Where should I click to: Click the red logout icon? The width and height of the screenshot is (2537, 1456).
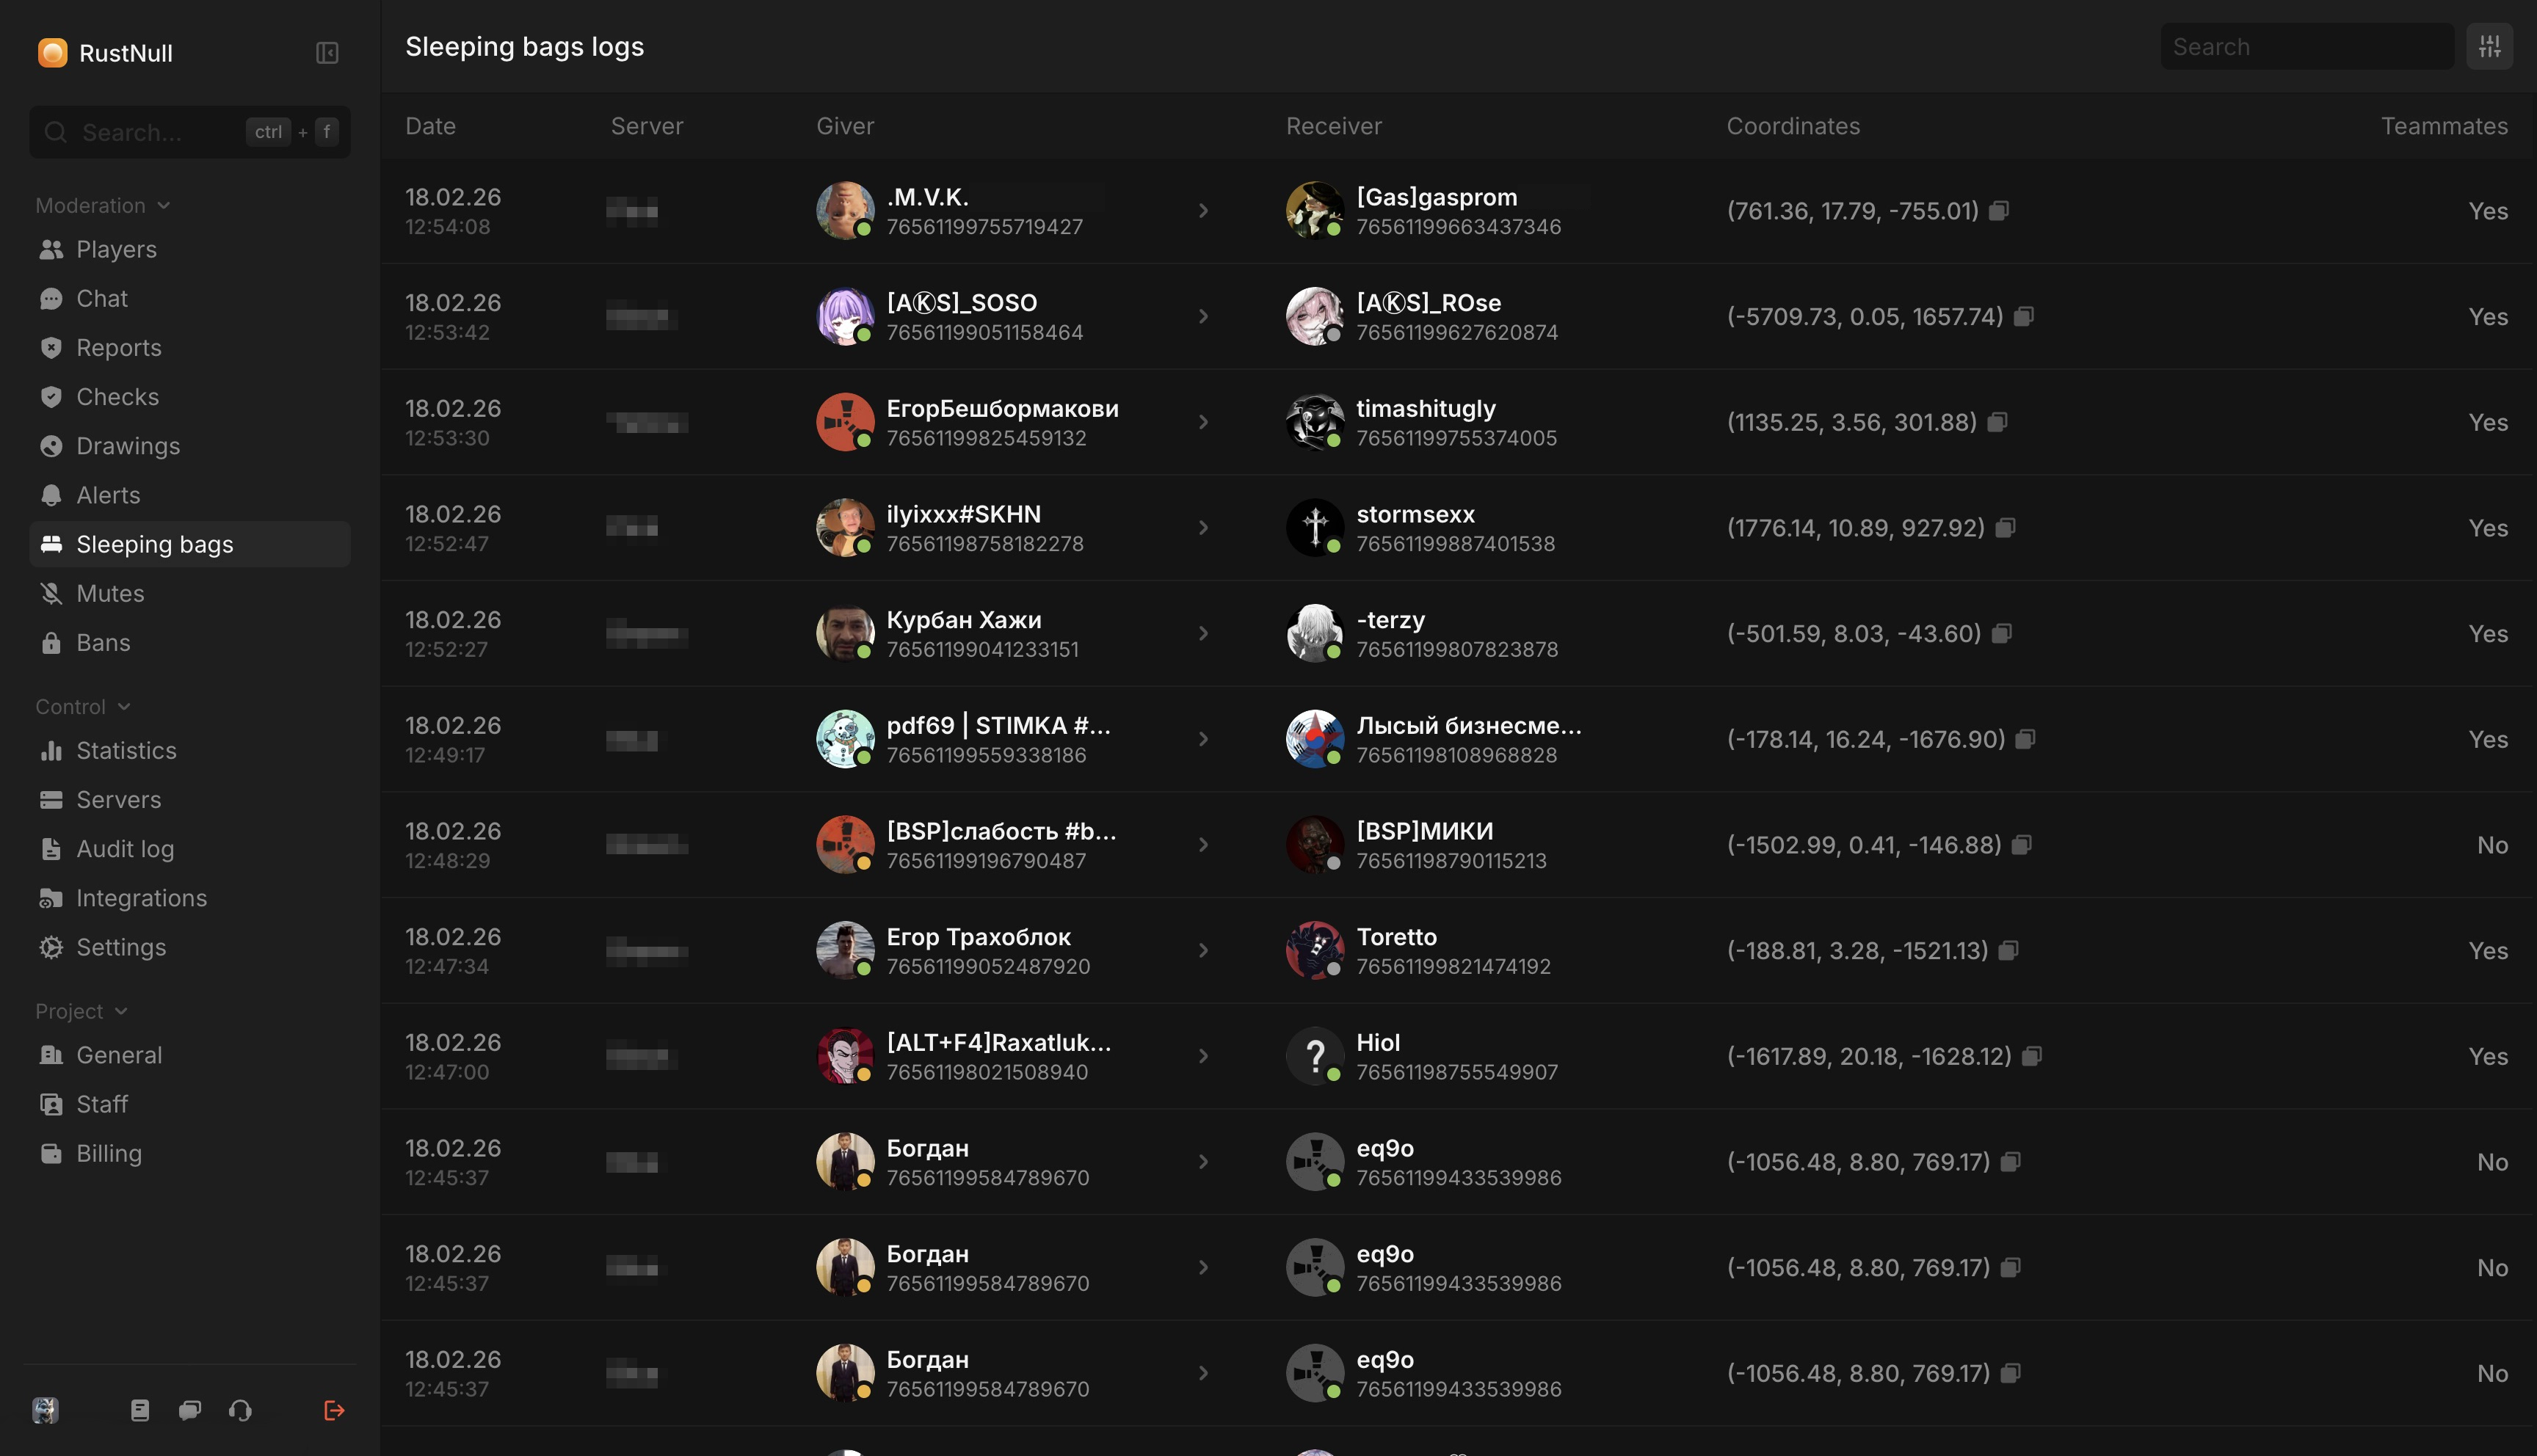click(334, 1410)
